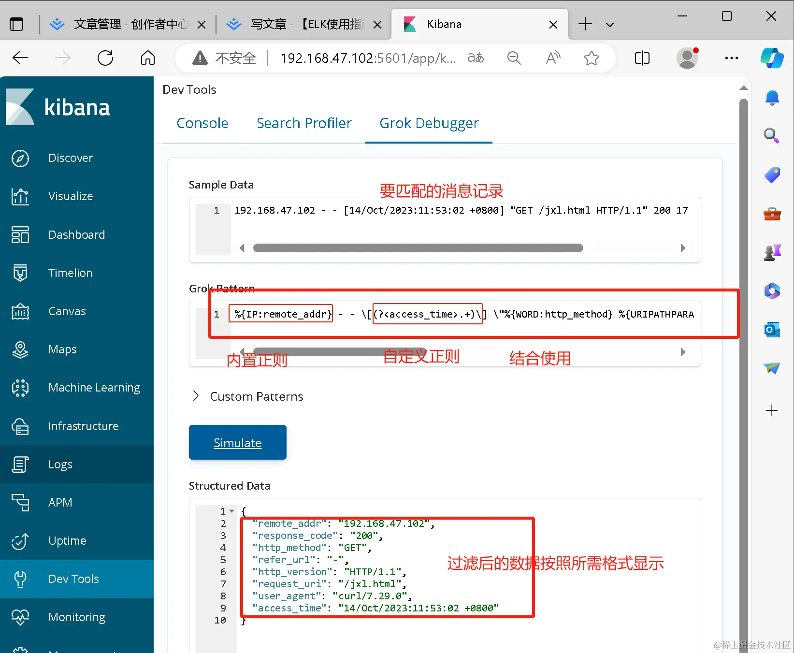Open the Edge sidebar tools briefcase
The image size is (794, 653).
(772, 214)
